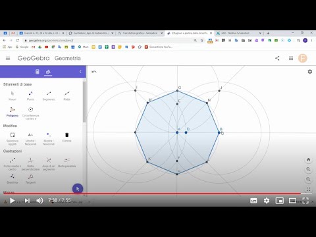Play the video
The height and width of the screenshot is (237, 316).
pyautogui.click(x=12, y=201)
